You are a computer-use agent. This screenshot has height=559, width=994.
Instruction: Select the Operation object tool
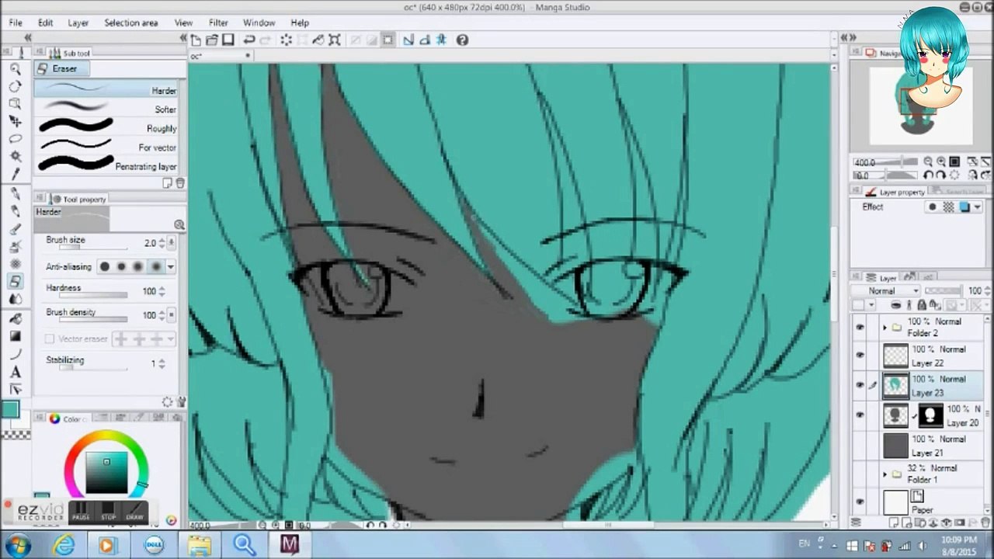15,104
